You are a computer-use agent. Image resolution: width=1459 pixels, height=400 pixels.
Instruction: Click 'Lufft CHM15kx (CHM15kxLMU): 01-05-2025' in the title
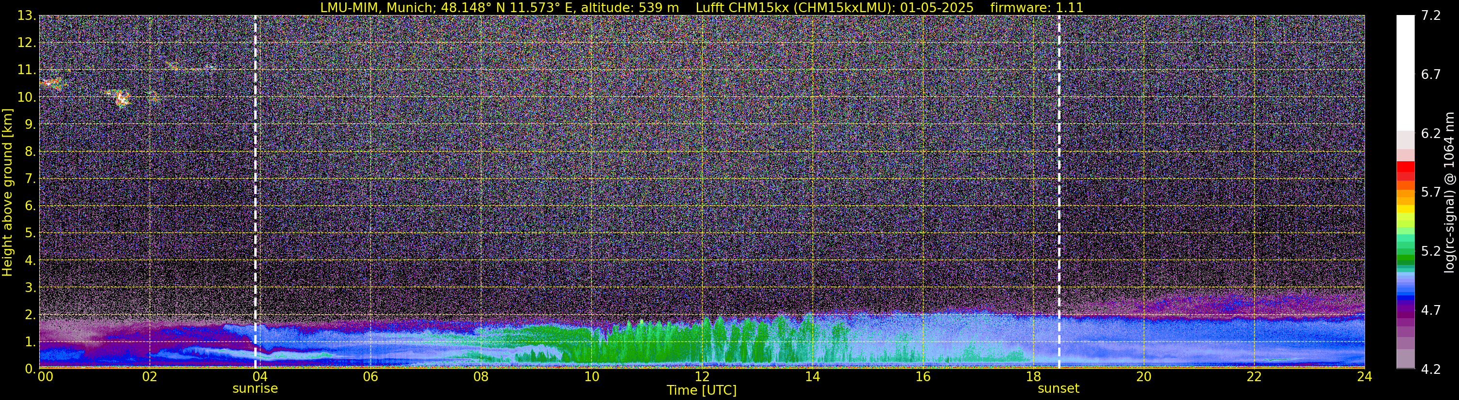click(834, 8)
